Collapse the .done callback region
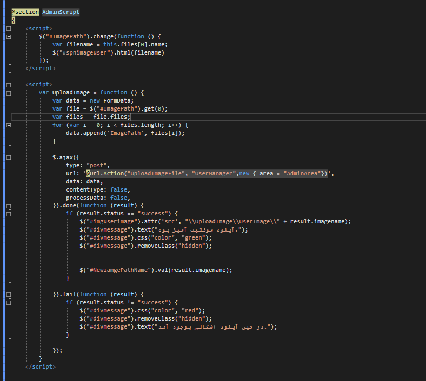 click(x=9, y=206)
